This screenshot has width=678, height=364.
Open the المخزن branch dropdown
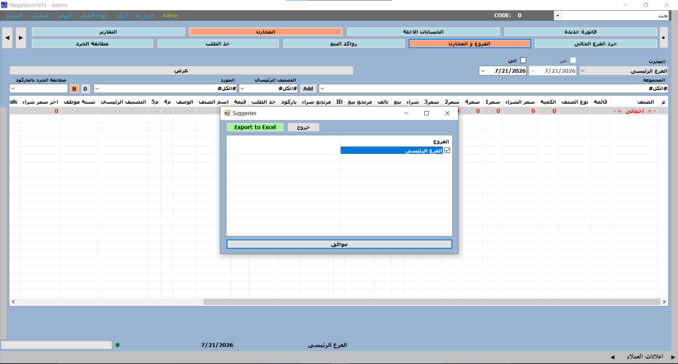click(x=583, y=71)
